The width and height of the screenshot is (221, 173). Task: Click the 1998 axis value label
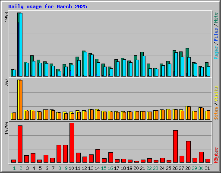6,17
